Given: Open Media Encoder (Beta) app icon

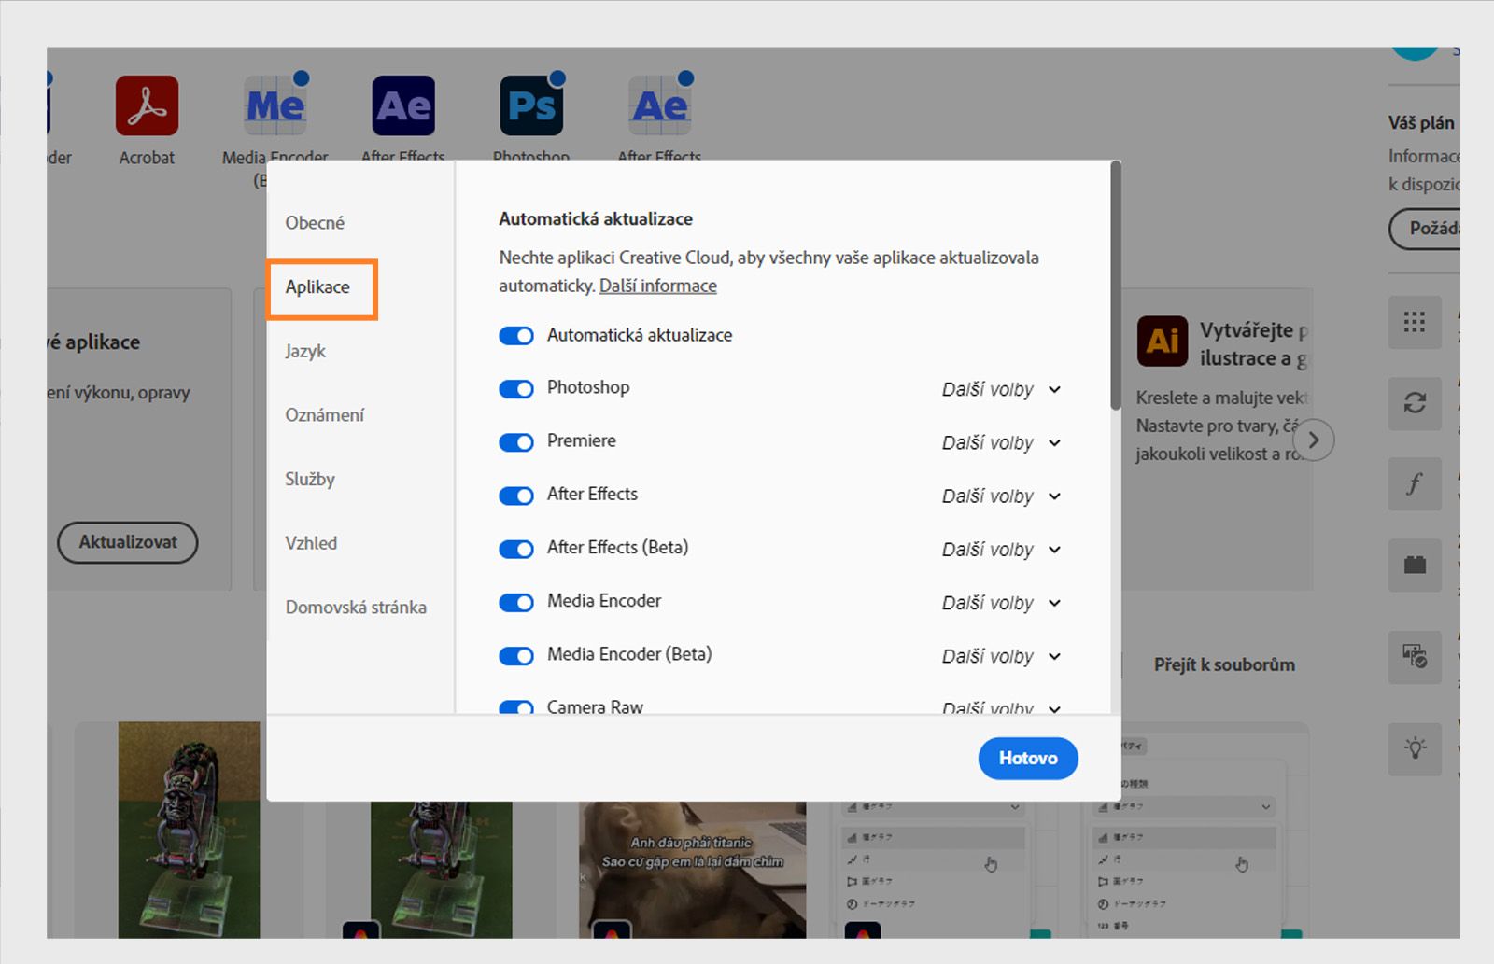Looking at the screenshot, I should pos(275,105).
